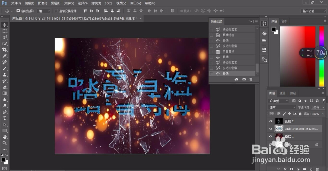Select the Brush tool

[4, 68]
